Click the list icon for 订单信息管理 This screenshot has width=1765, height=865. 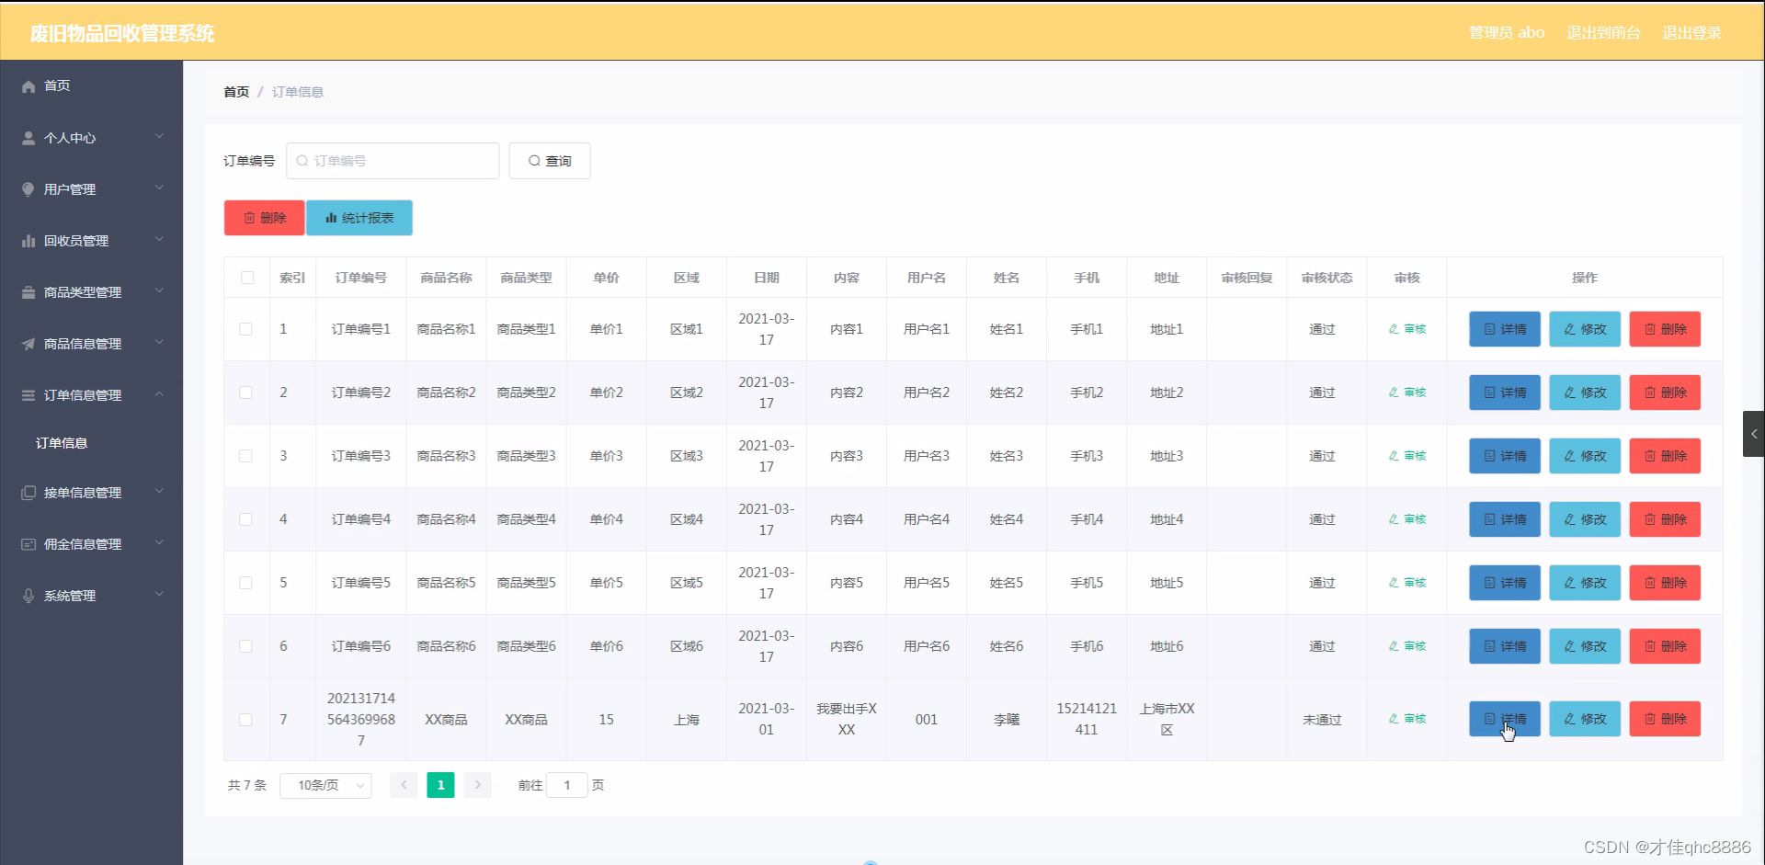[28, 395]
